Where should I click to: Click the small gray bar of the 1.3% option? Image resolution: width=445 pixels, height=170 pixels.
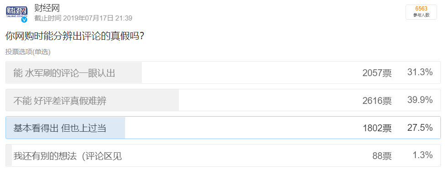(x=9, y=155)
